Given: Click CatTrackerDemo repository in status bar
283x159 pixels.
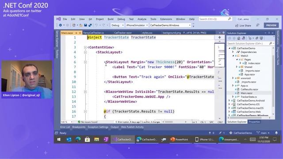Looking at the screenshot, I should pos(241,133).
